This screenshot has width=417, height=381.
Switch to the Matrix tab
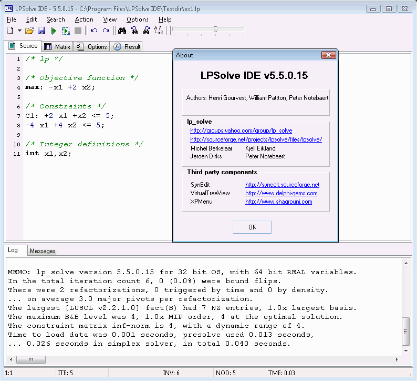57,46
